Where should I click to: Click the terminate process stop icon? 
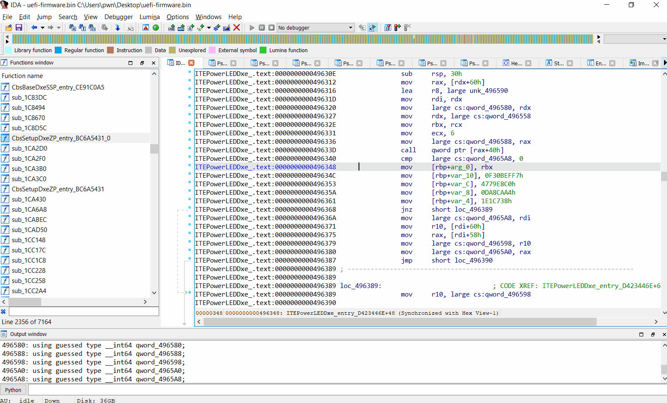[272, 28]
